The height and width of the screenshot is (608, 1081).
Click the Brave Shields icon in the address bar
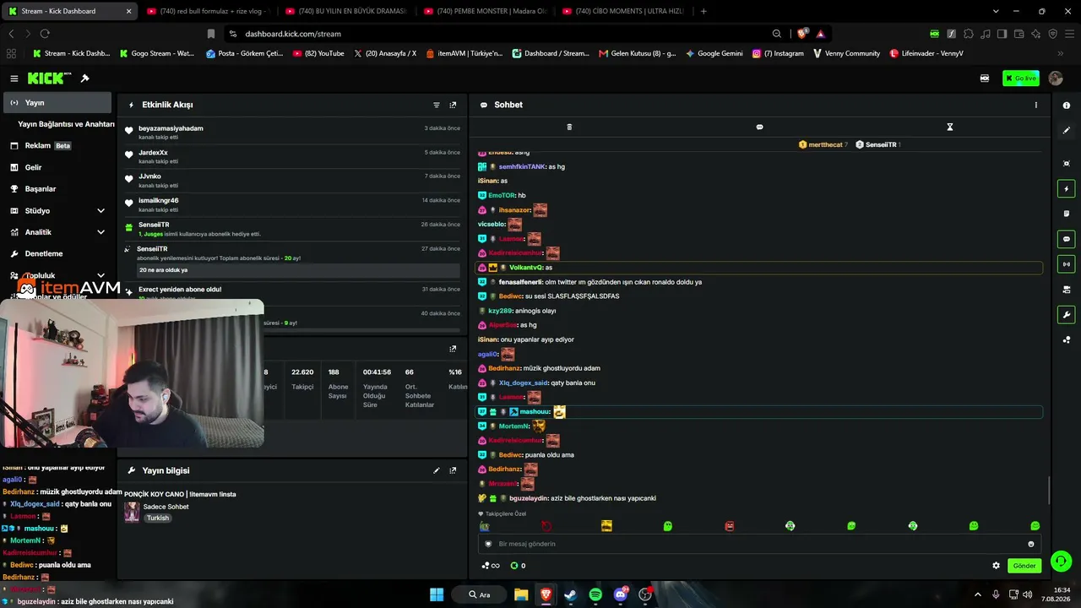(802, 34)
